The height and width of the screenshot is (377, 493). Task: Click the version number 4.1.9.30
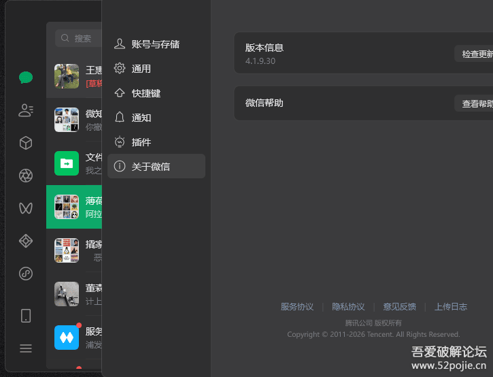(260, 61)
